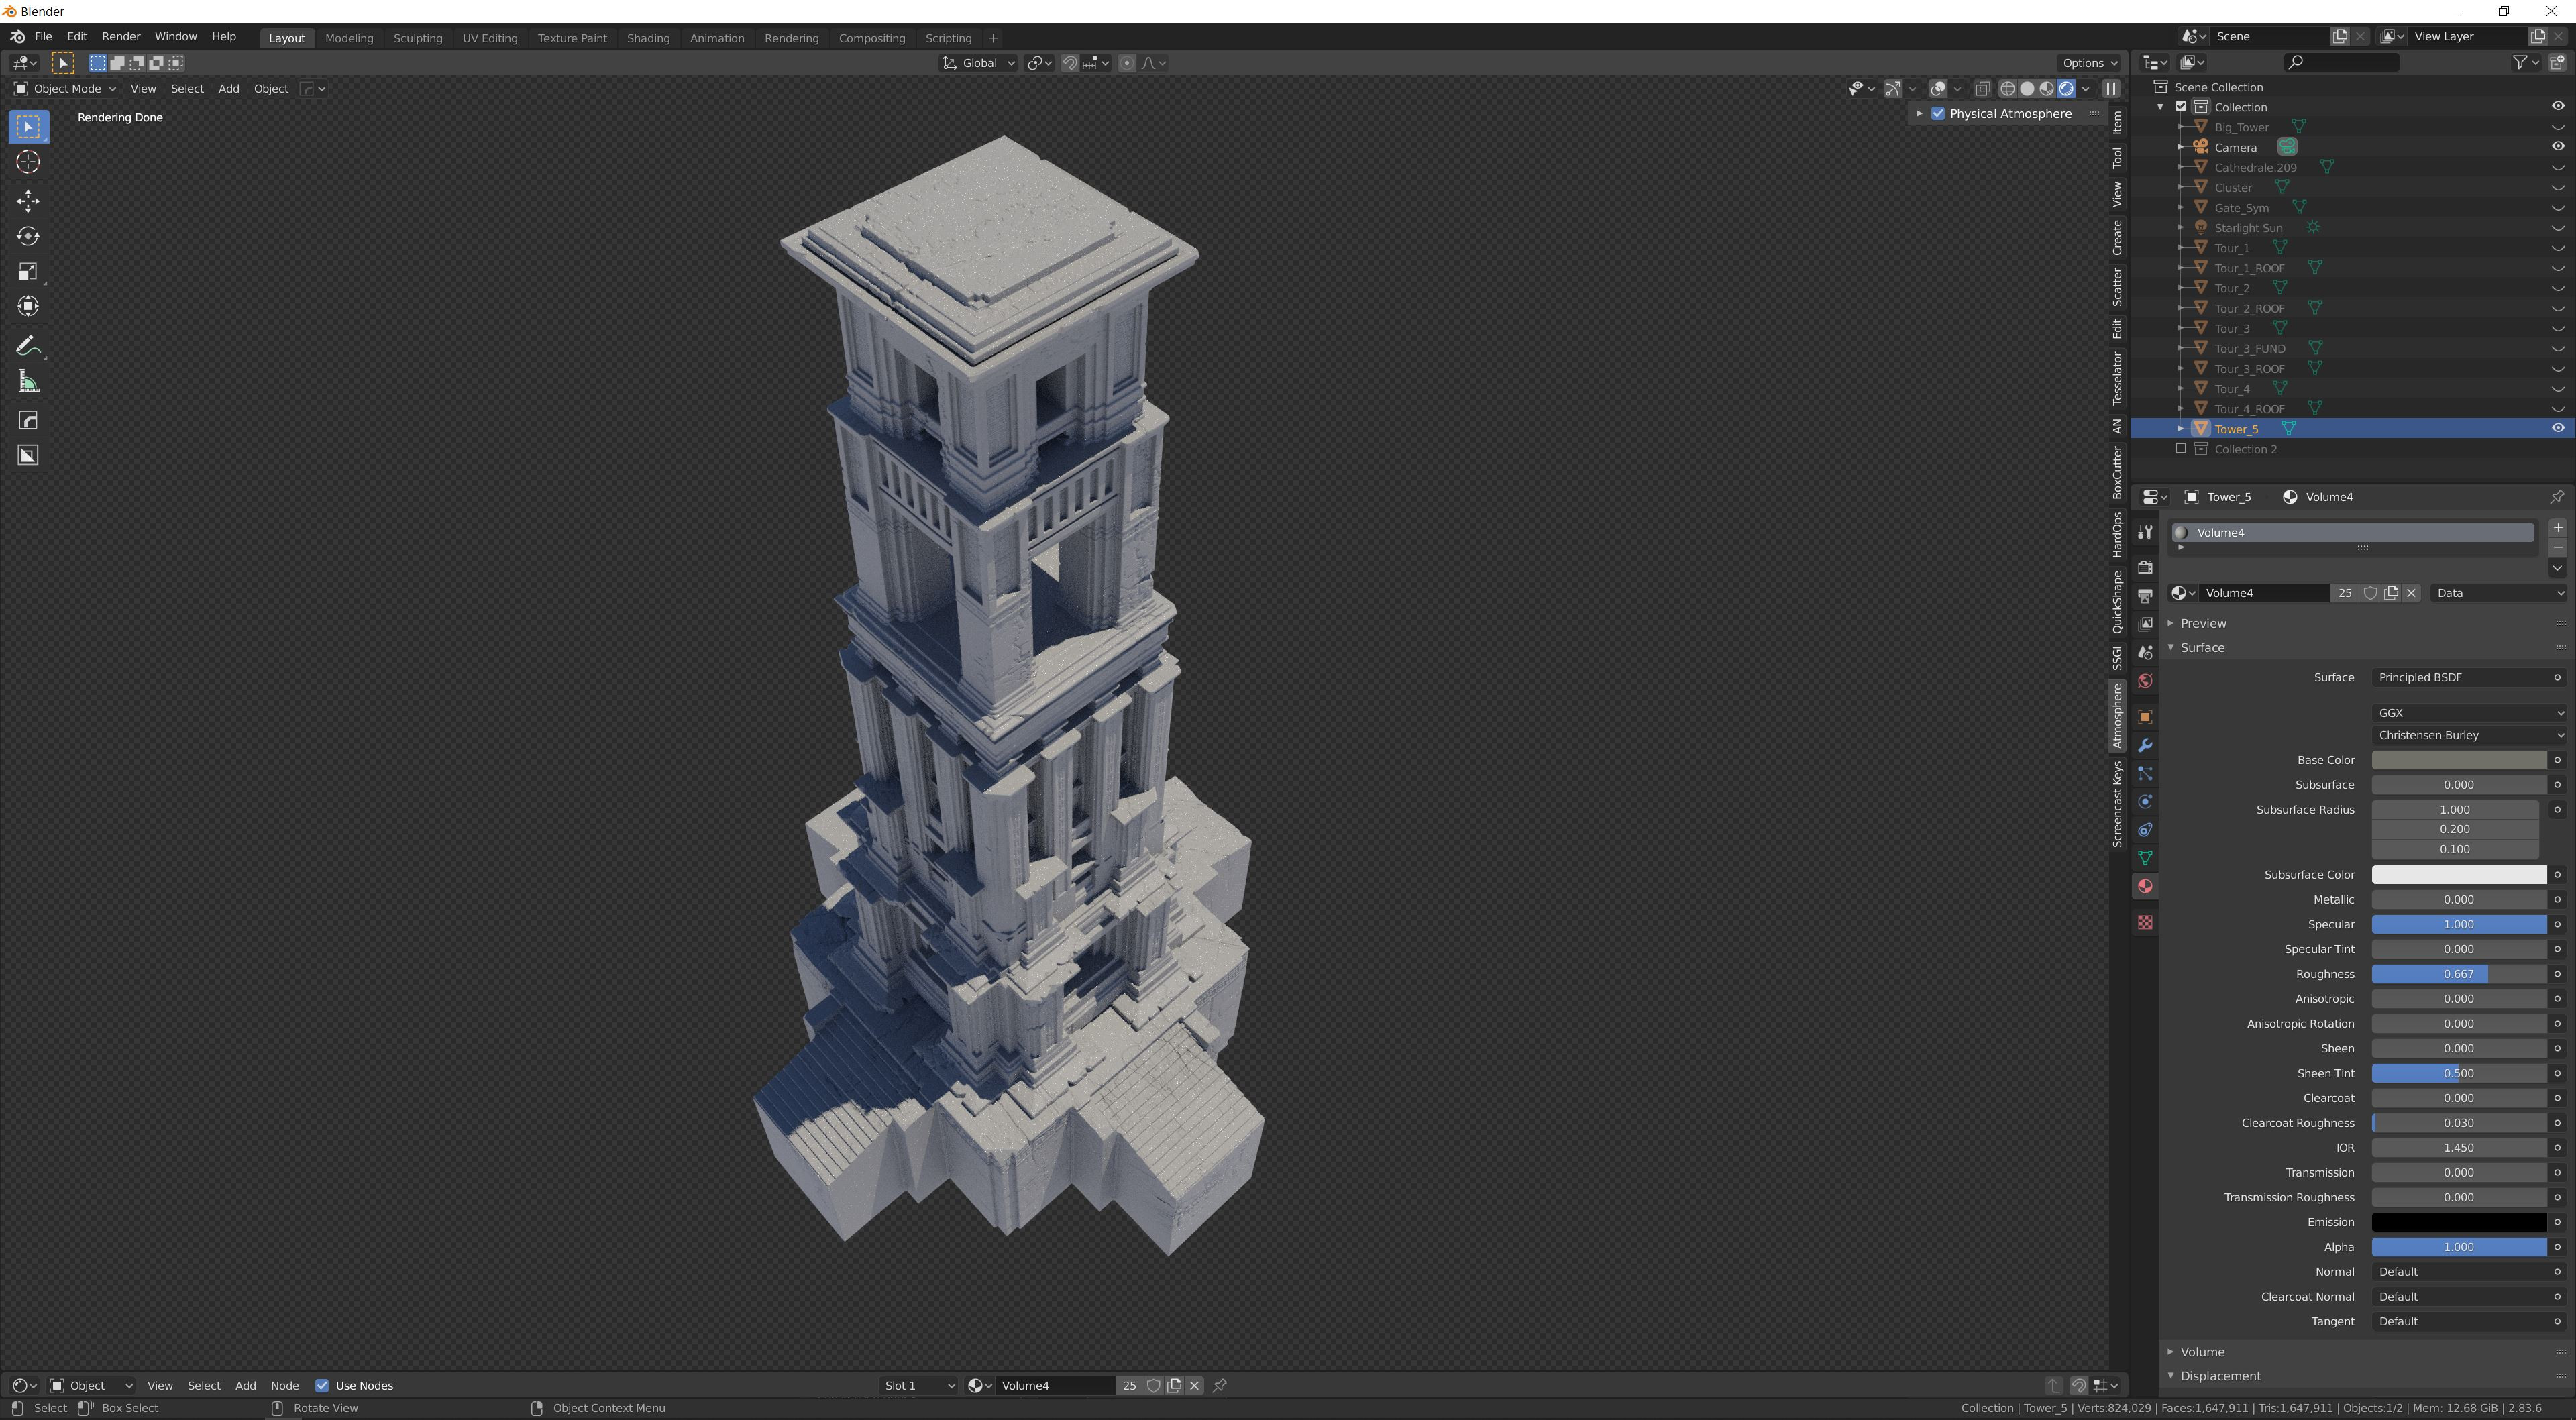Switch to the Shading workspace tab
The image size is (2576, 1420).
(647, 38)
